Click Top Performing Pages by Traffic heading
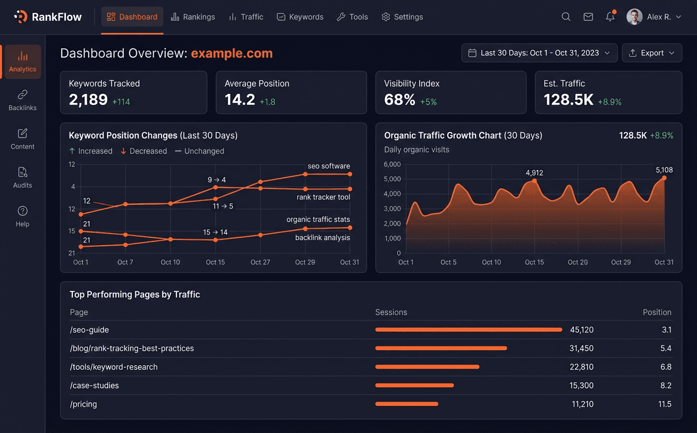The width and height of the screenshot is (697, 433). (x=135, y=295)
